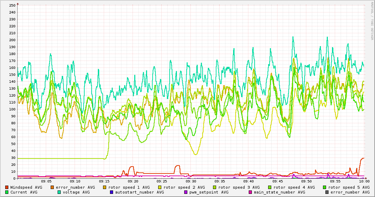Click the rotor speed 4 AVG color swatch
Image resolution: width=375 pixels, height=197 pixels.
tap(270, 187)
